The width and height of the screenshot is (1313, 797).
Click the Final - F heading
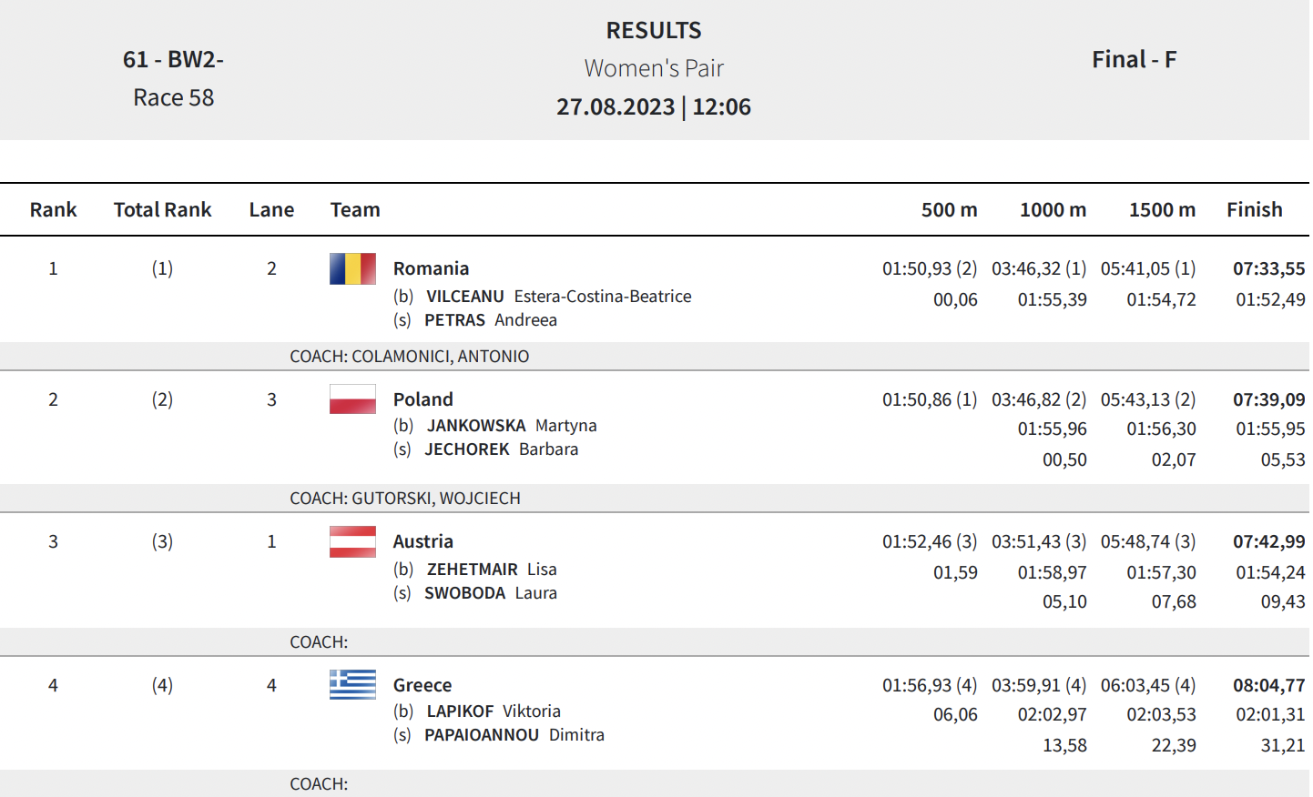[x=1134, y=60]
